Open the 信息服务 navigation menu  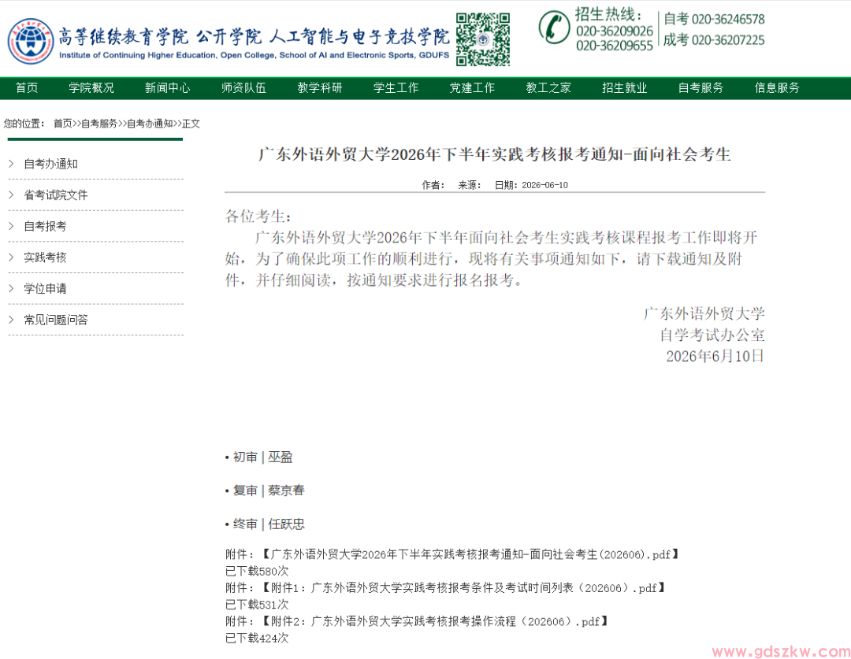[777, 88]
